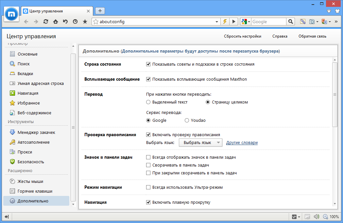
Task: Click 'Сбросить настройки' link
Action: (242, 36)
